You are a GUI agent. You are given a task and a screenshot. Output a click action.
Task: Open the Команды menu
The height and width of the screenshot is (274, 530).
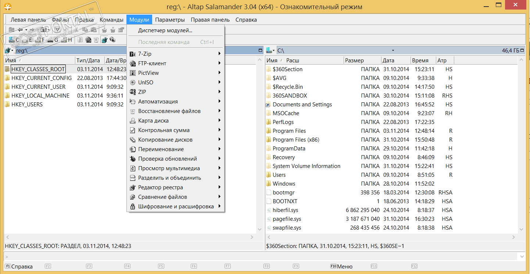(x=111, y=20)
